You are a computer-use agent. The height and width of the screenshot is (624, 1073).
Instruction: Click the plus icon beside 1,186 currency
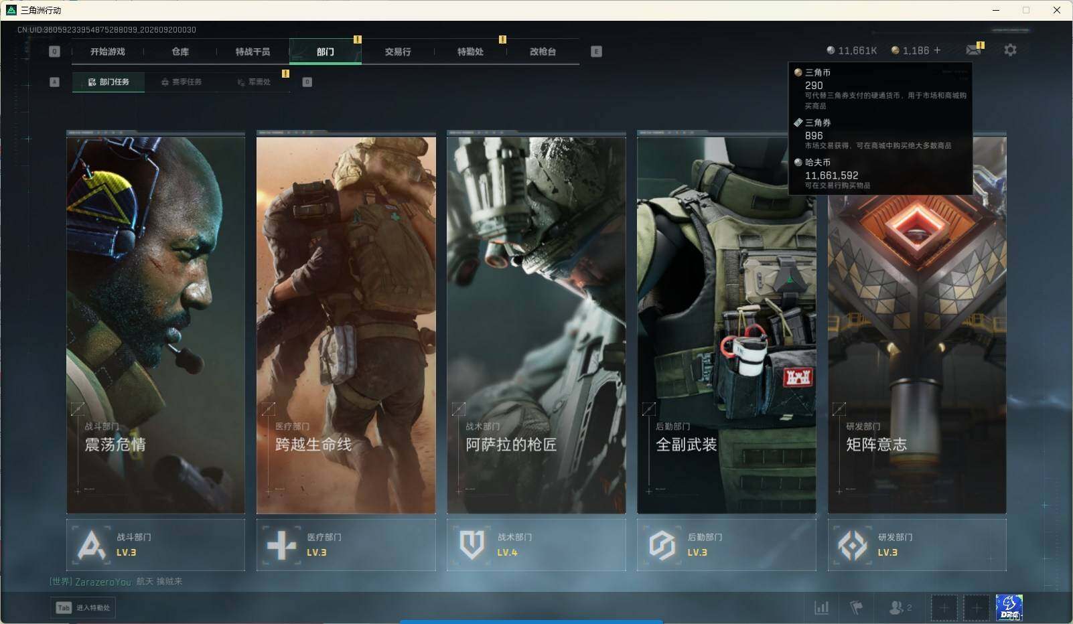click(x=937, y=50)
